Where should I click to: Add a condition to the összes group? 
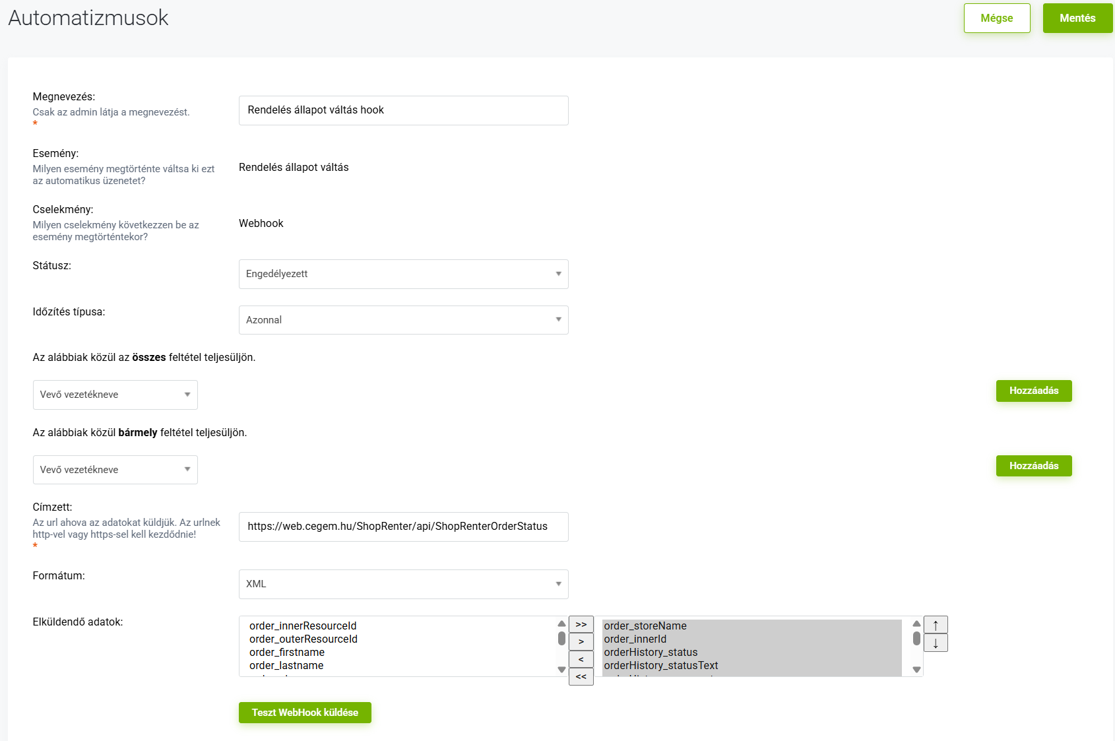[1033, 391]
